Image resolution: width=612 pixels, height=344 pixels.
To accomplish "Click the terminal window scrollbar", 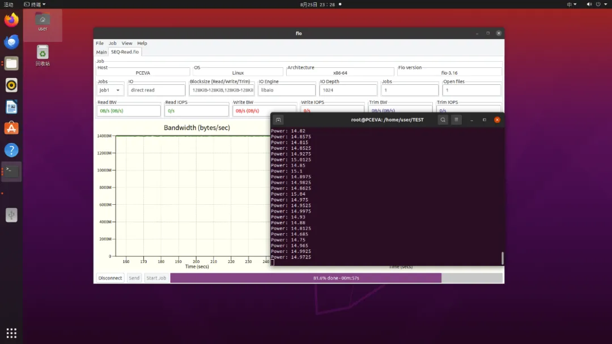I will [502, 258].
